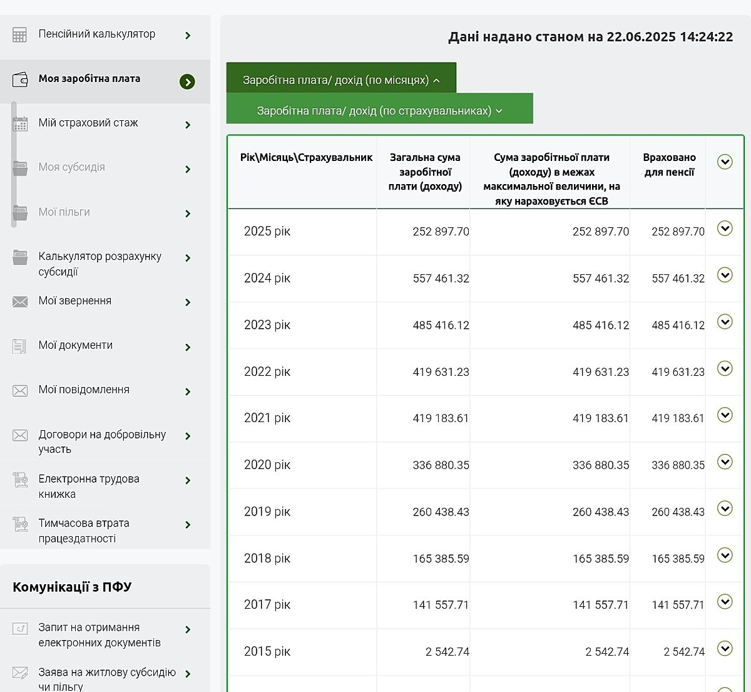This screenshot has width=751, height=692.
Task: Click calendar icon next to Мій страховий стаж
Action: [x=20, y=124]
